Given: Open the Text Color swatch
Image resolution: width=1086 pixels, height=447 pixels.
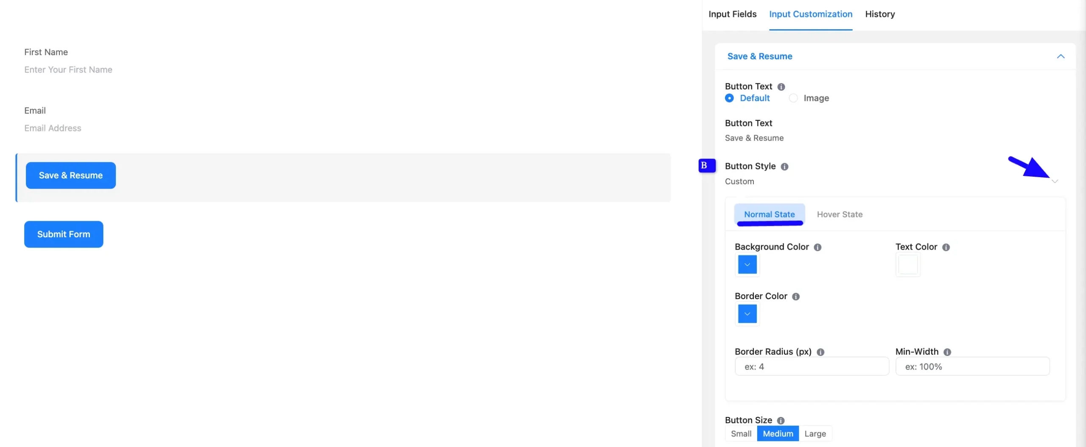Looking at the screenshot, I should 908,265.
